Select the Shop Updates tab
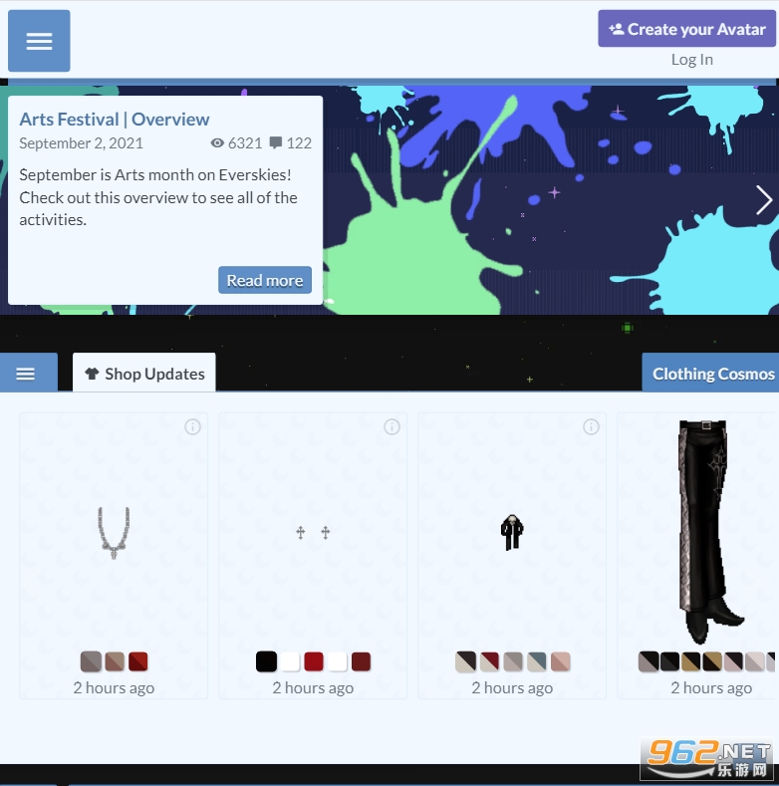 click(144, 373)
